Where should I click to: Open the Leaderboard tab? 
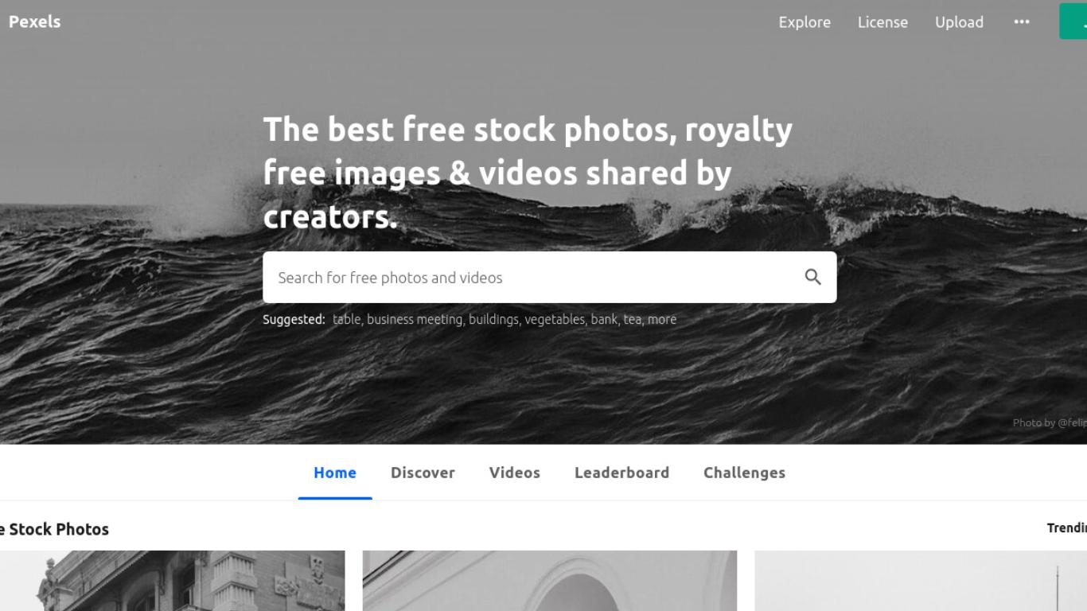coord(621,473)
